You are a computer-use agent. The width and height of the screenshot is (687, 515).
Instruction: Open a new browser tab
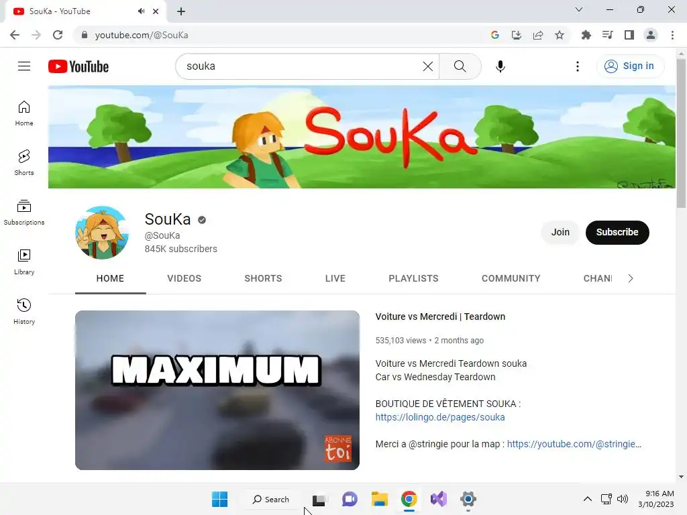[x=181, y=11]
